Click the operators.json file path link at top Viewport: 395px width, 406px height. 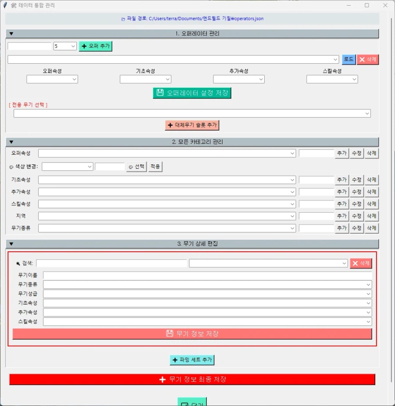pos(192,19)
